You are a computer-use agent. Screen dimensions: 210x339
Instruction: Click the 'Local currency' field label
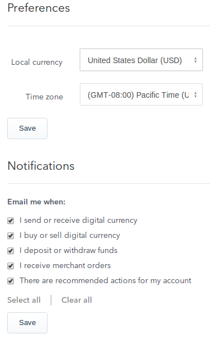(37, 62)
